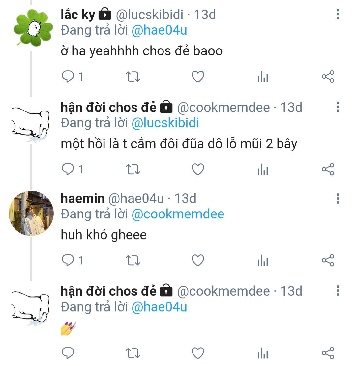Open the @lucskibidi mention link

pyautogui.click(x=165, y=123)
